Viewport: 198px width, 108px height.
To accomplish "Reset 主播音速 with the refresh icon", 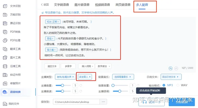I will pyautogui.click(x=81, y=91).
